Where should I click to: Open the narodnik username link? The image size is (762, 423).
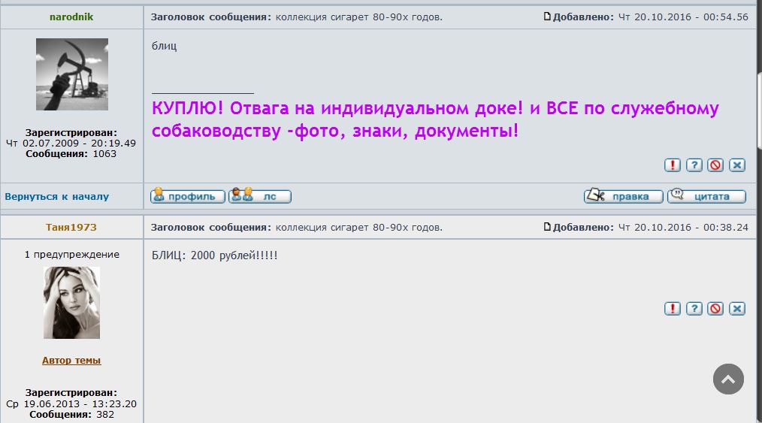71,17
